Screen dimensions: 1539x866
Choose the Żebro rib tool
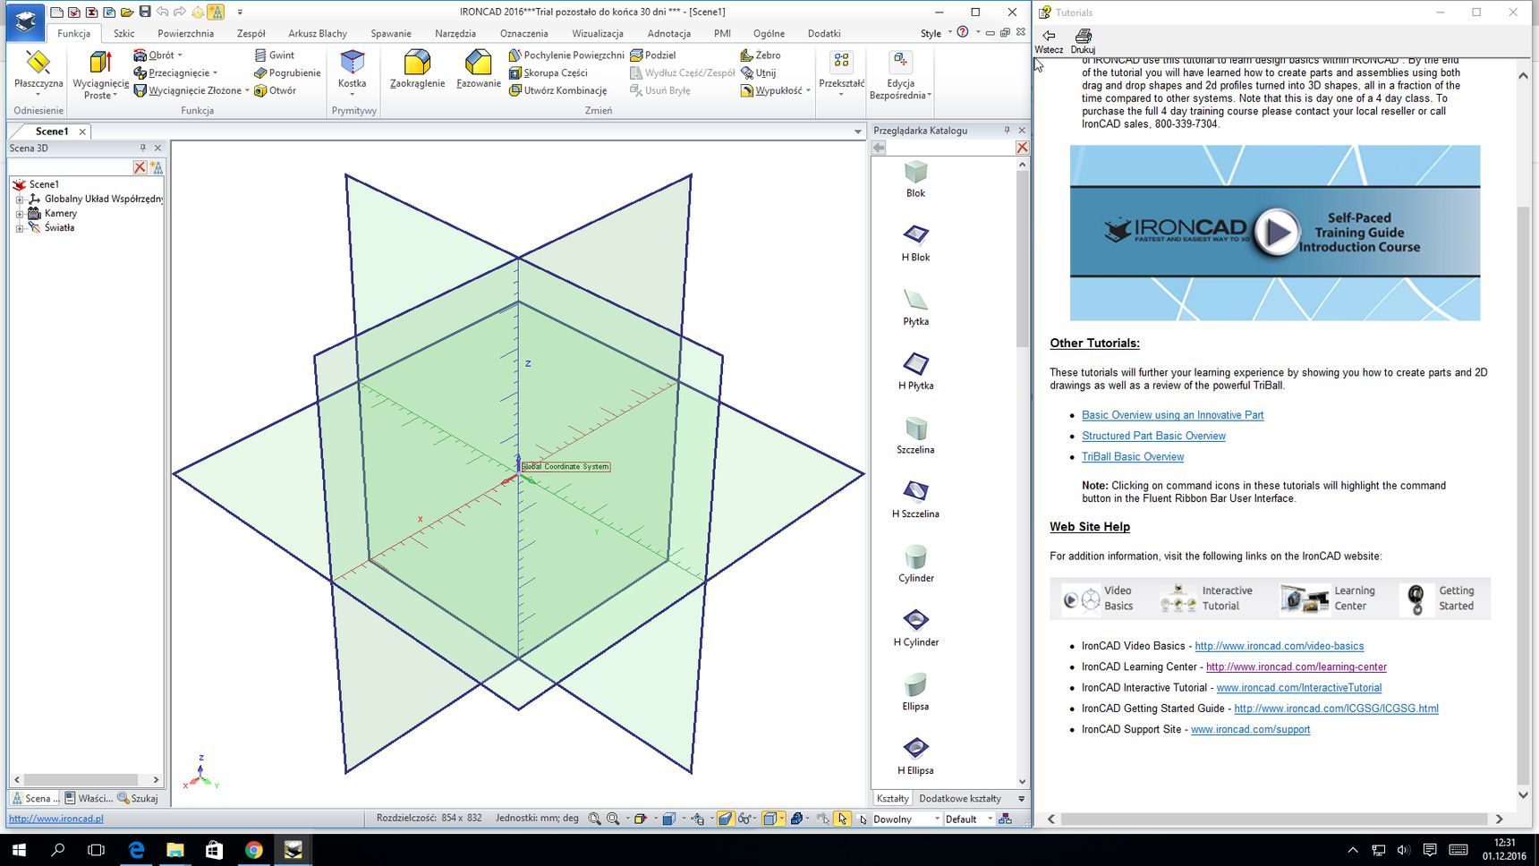pyautogui.click(x=761, y=55)
